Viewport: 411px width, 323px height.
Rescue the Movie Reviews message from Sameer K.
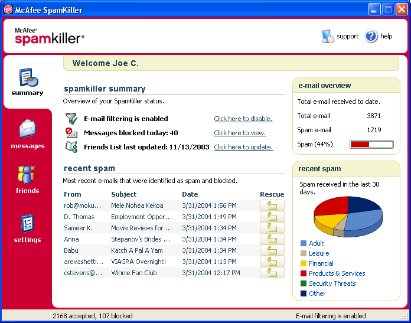pos(272,228)
